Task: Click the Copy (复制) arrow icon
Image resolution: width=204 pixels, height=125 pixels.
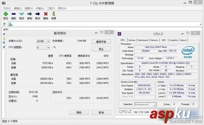Action: pyautogui.click(x=30, y=14)
